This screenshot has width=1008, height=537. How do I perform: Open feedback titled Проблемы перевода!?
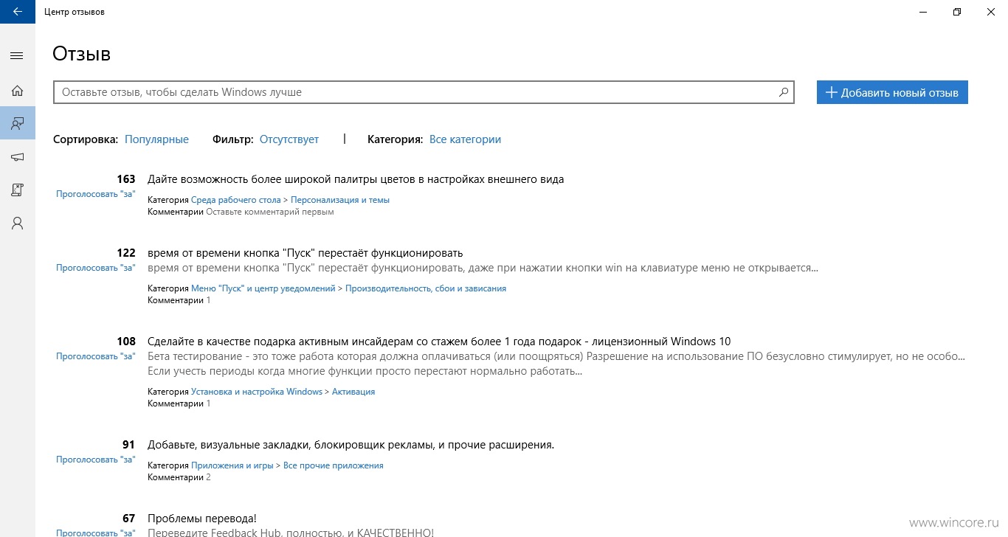click(x=202, y=519)
